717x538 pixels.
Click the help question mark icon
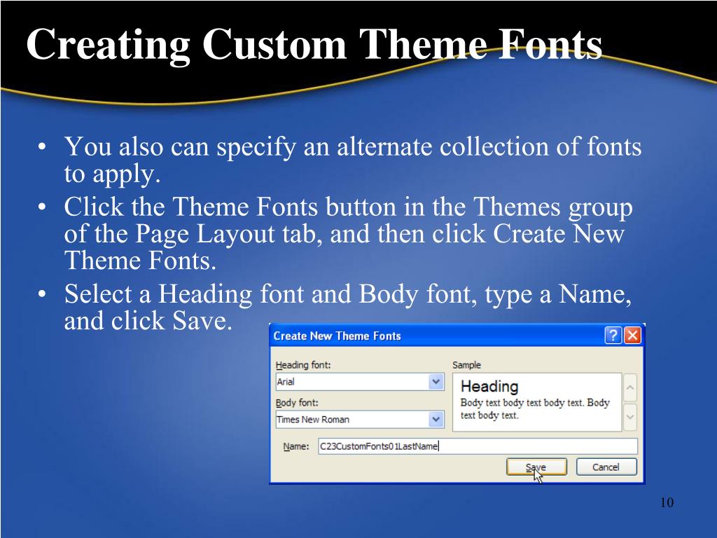613,336
